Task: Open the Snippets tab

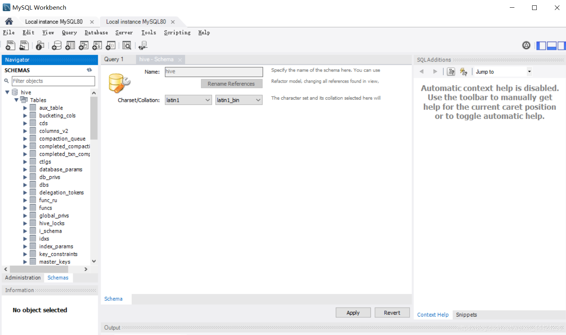Action: 466,315
